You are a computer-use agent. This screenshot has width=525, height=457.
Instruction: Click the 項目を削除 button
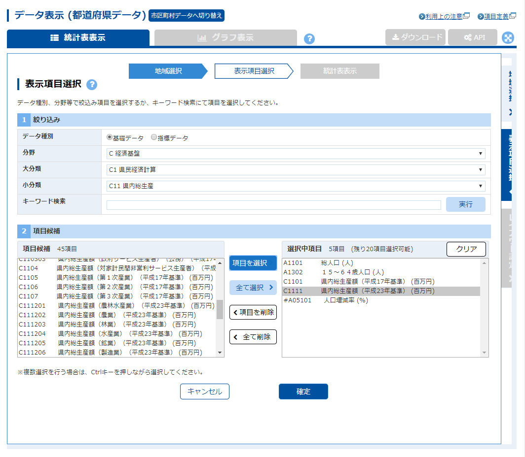tap(253, 312)
